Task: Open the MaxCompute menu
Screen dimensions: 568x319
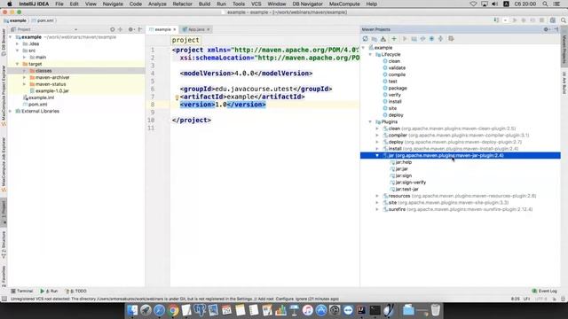Action: point(344,4)
